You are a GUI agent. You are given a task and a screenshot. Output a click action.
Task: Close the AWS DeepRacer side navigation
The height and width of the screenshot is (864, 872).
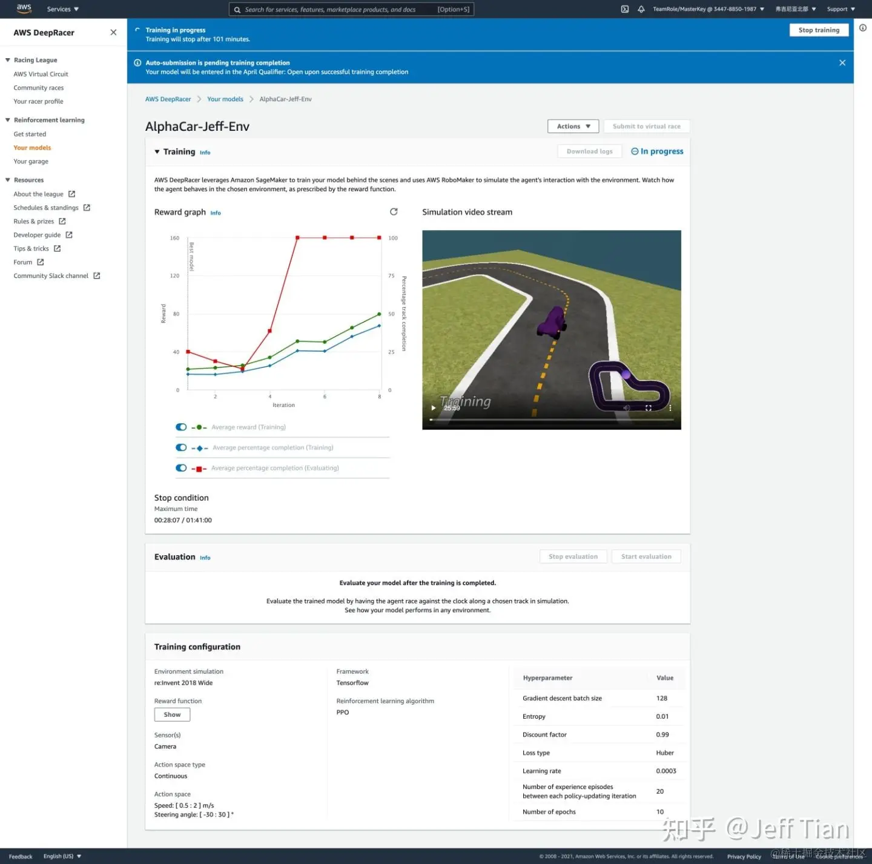[113, 33]
